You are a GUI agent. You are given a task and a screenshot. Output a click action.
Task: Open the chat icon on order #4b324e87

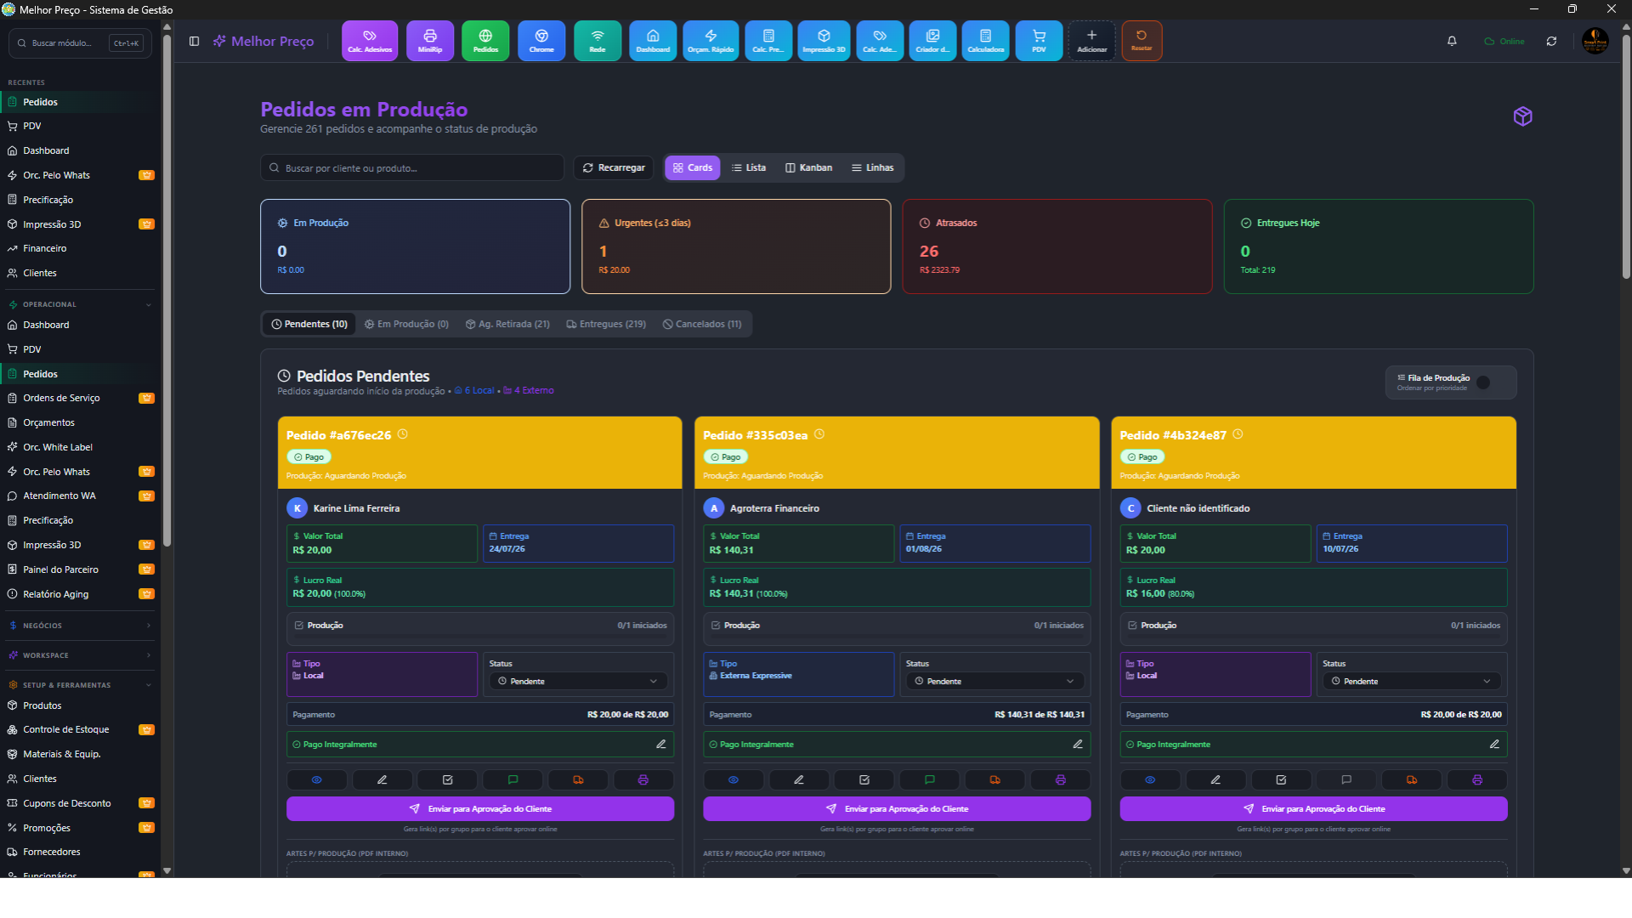pyautogui.click(x=1346, y=779)
